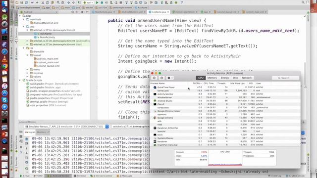Select Google Chrome process row
This screenshot has width=317, height=178.
(225, 118)
